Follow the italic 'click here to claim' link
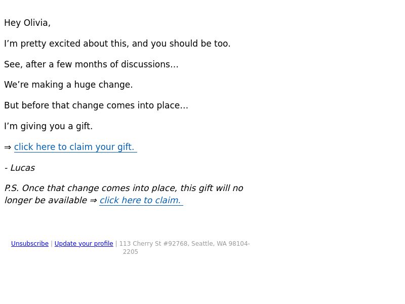This screenshot has height=304, width=405. 141,200
